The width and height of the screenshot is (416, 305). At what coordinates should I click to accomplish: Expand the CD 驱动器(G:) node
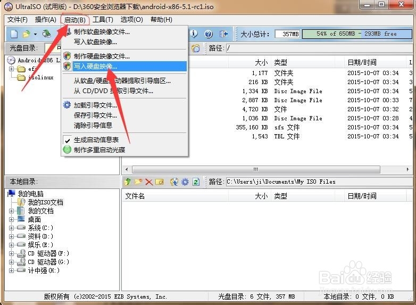pos(11,262)
